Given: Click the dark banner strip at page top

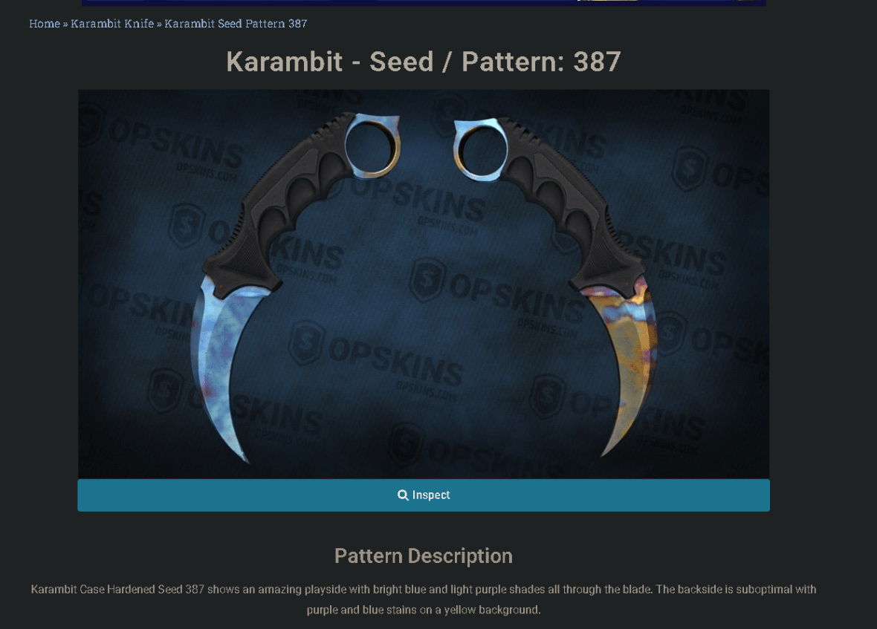Looking at the screenshot, I should pos(424,3).
